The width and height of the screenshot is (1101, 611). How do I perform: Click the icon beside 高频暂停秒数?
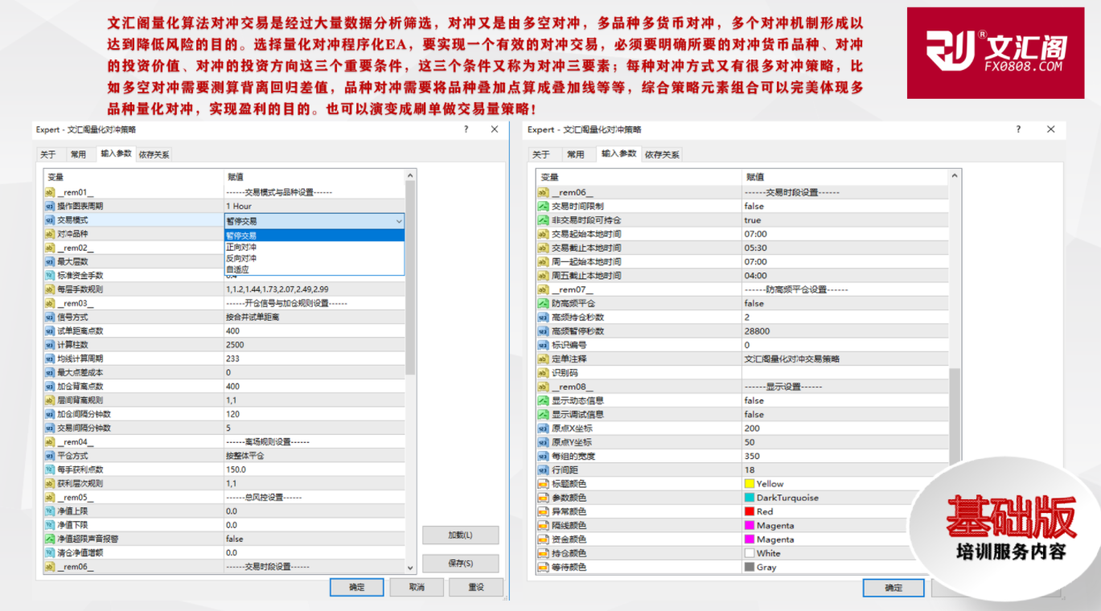[543, 331]
